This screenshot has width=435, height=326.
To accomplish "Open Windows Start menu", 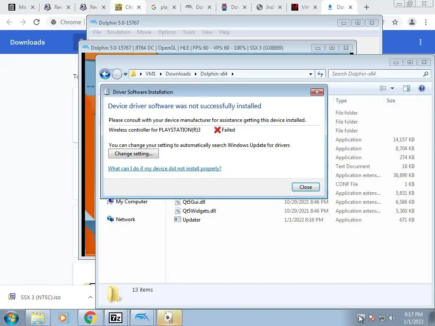I will pos(11,318).
